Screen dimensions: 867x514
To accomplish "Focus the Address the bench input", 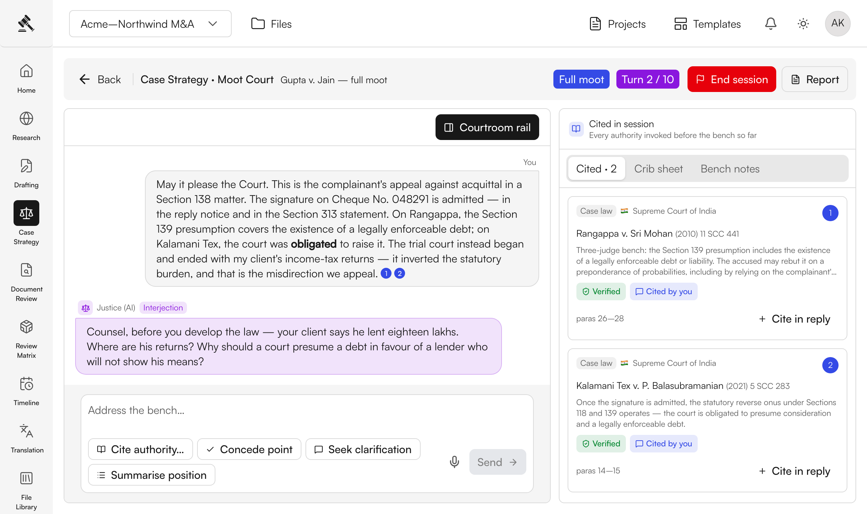I will pyautogui.click(x=307, y=415).
